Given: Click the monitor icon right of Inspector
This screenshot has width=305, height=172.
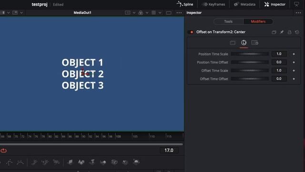Looking at the screenshot, I should tap(296, 4).
